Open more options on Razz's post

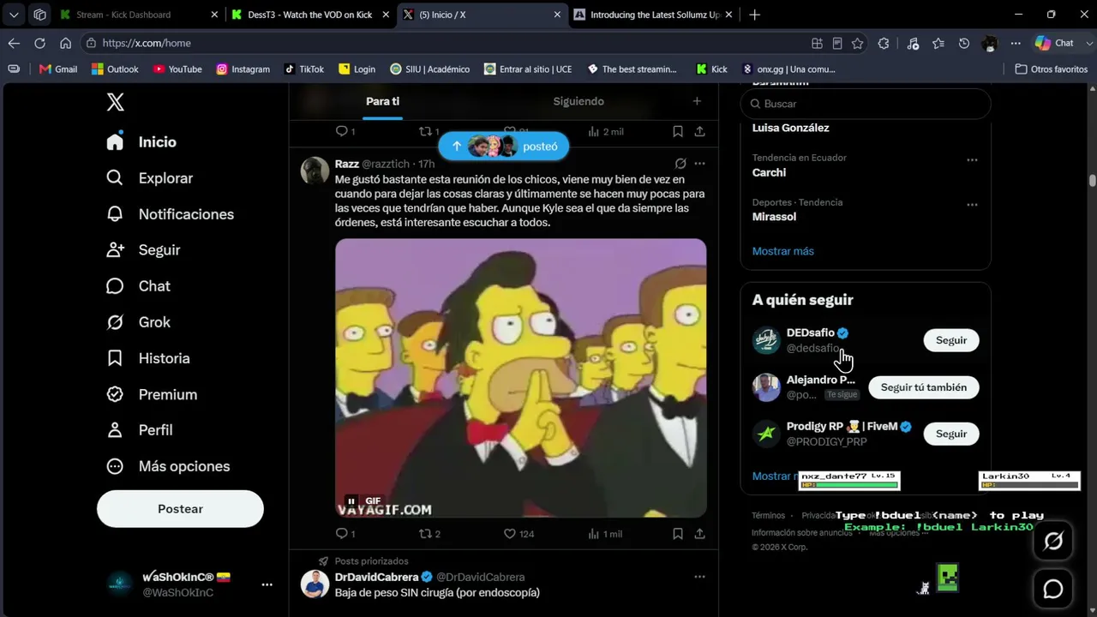pyautogui.click(x=700, y=164)
